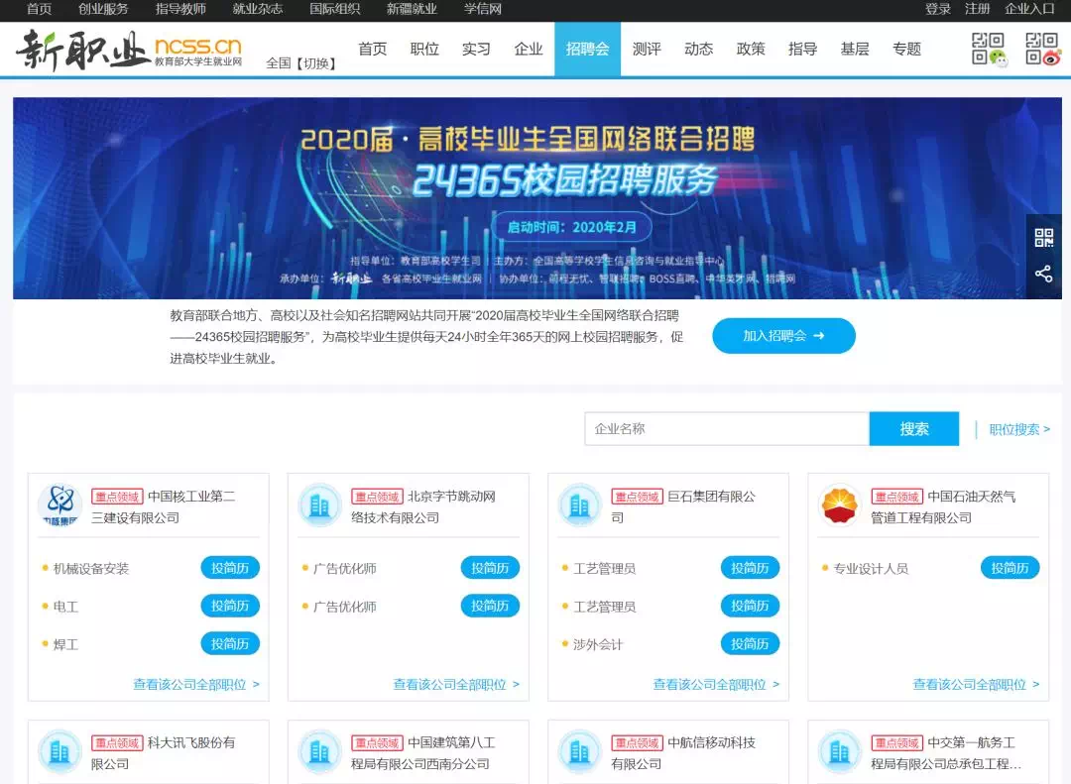Click the 登录 login link
Image resolution: width=1071 pixels, height=784 pixels.
point(938,9)
